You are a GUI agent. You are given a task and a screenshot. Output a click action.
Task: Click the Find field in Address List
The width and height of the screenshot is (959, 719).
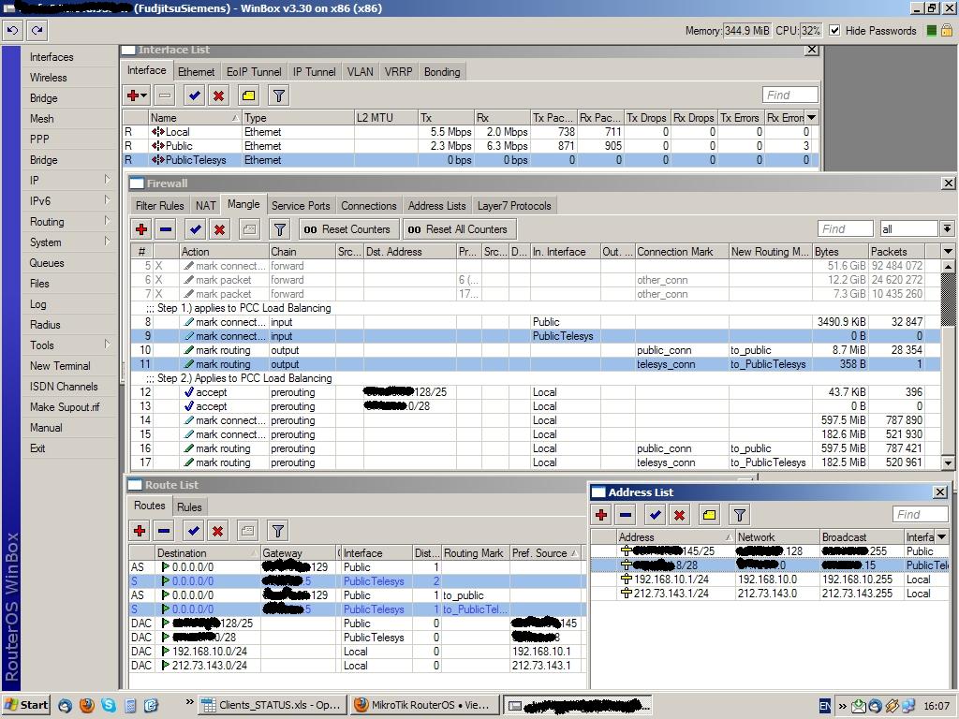pos(920,515)
